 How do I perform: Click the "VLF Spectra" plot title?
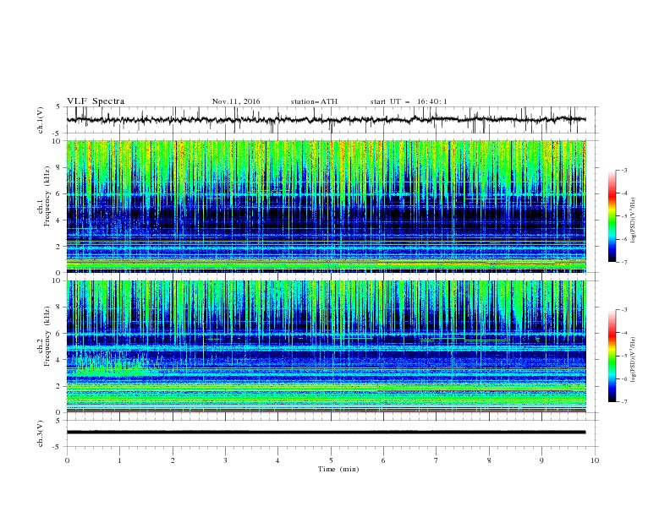96,101
